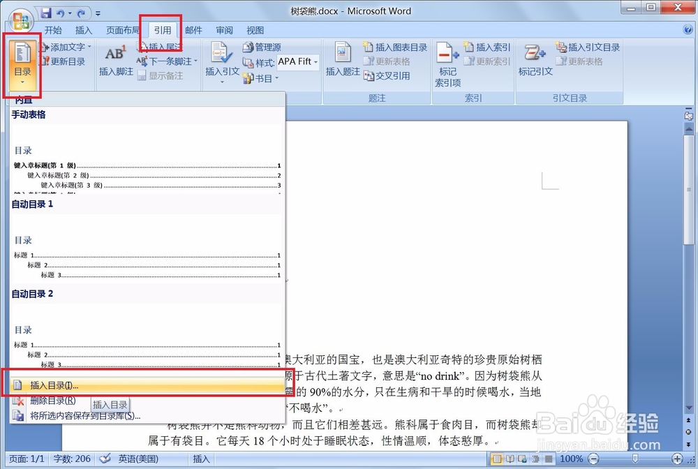The height and width of the screenshot is (469, 698).
Task: Click the Select Browse Object button
Action: click(689, 432)
